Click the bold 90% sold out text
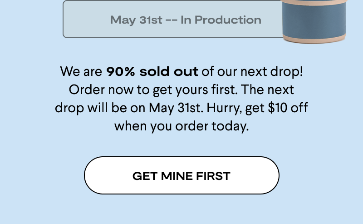Image resolution: width=363 pixels, height=224 pixels. [x=152, y=71]
